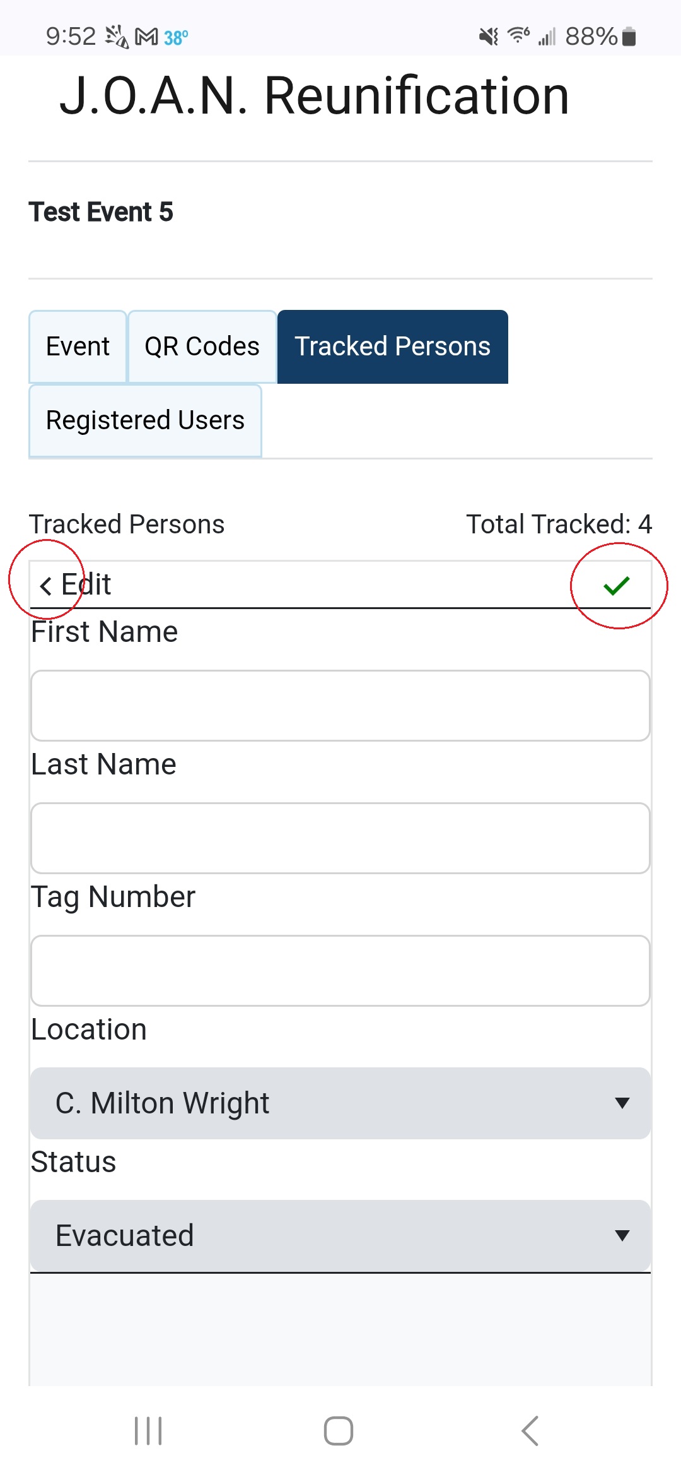Image resolution: width=681 pixels, height=1477 pixels.
Task: Tap the Wi-Fi status icon
Action: pyautogui.click(x=518, y=35)
